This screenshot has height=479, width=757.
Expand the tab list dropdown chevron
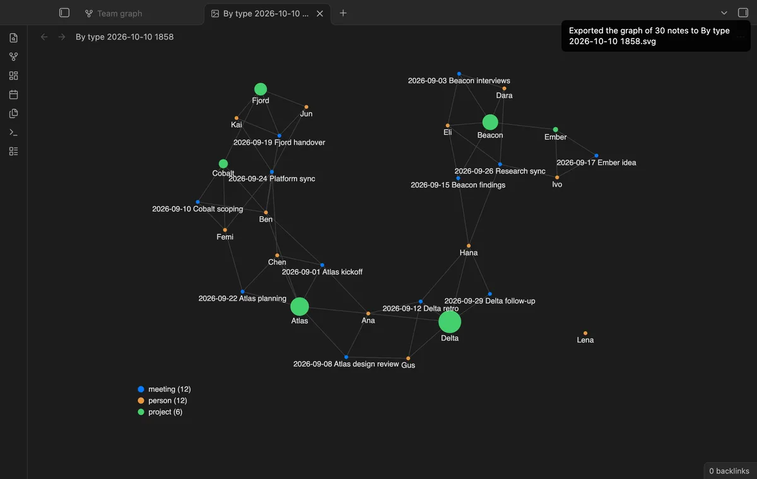(724, 13)
